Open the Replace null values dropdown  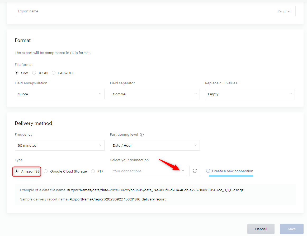pyautogui.click(x=250, y=94)
